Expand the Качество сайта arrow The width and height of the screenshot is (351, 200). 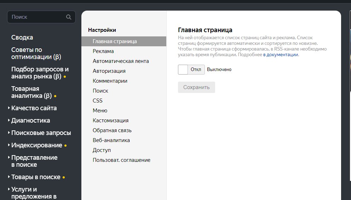pyautogui.click(x=9, y=108)
